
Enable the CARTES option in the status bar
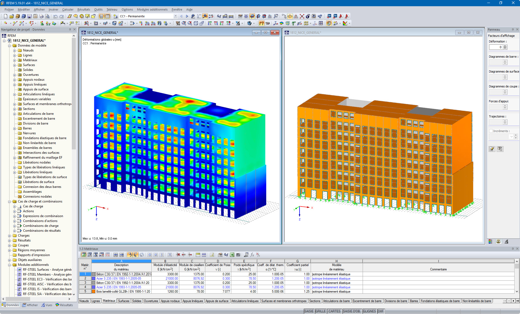click(x=334, y=311)
